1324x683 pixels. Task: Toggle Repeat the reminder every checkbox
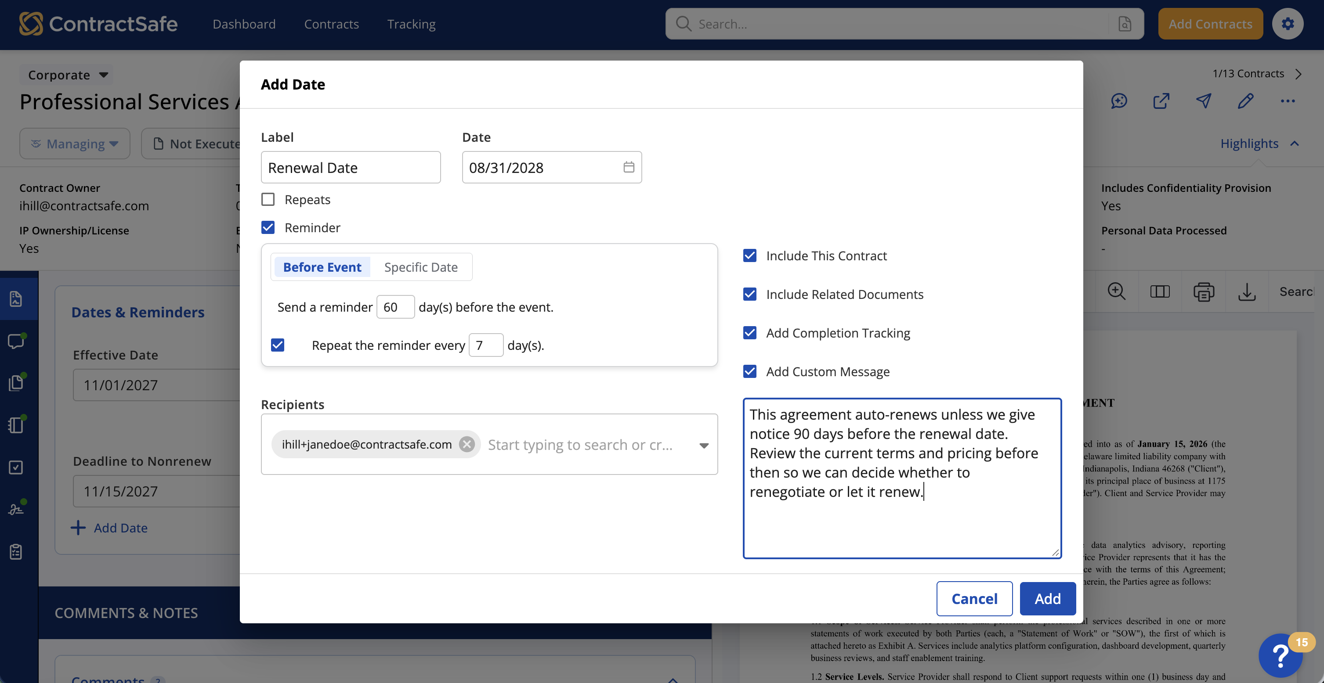coord(278,345)
